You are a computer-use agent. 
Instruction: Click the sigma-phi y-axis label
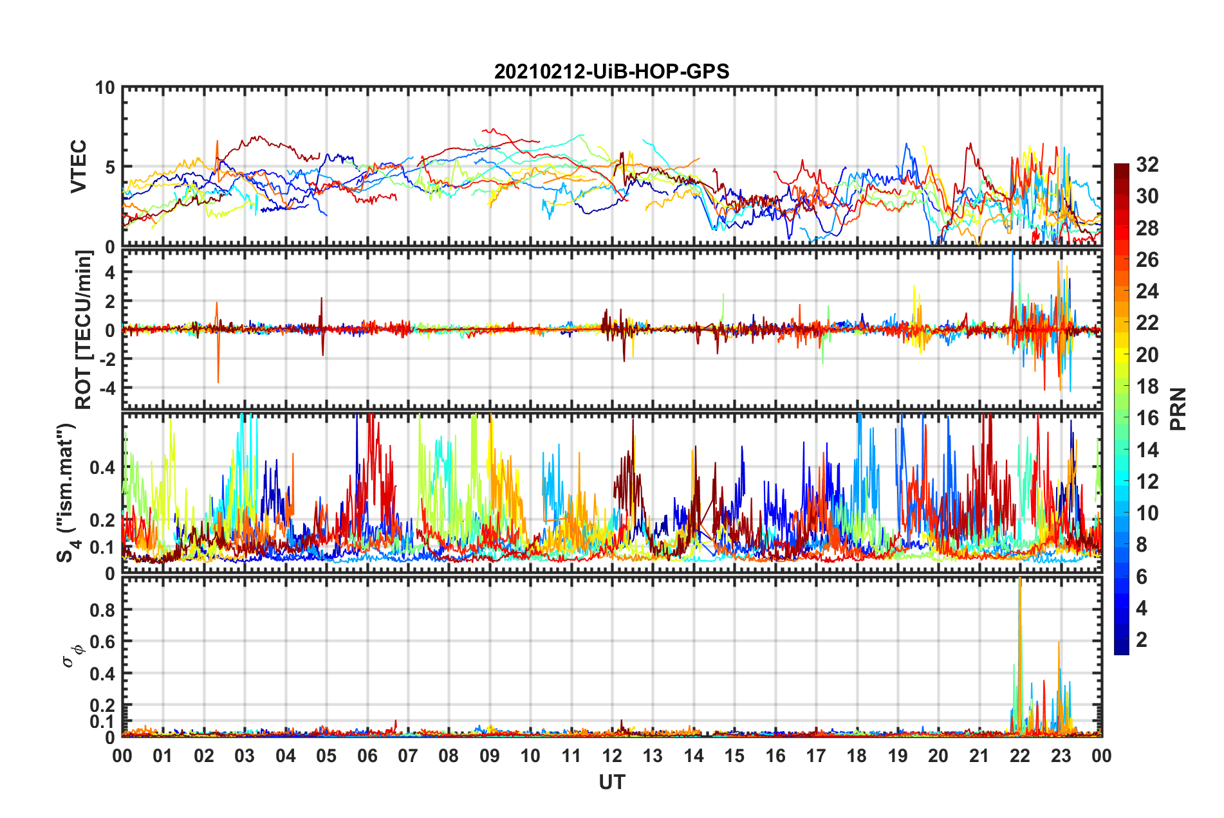coord(73,655)
